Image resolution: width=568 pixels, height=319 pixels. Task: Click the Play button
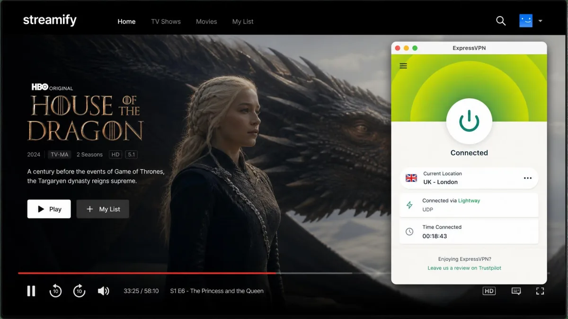click(49, 209)
